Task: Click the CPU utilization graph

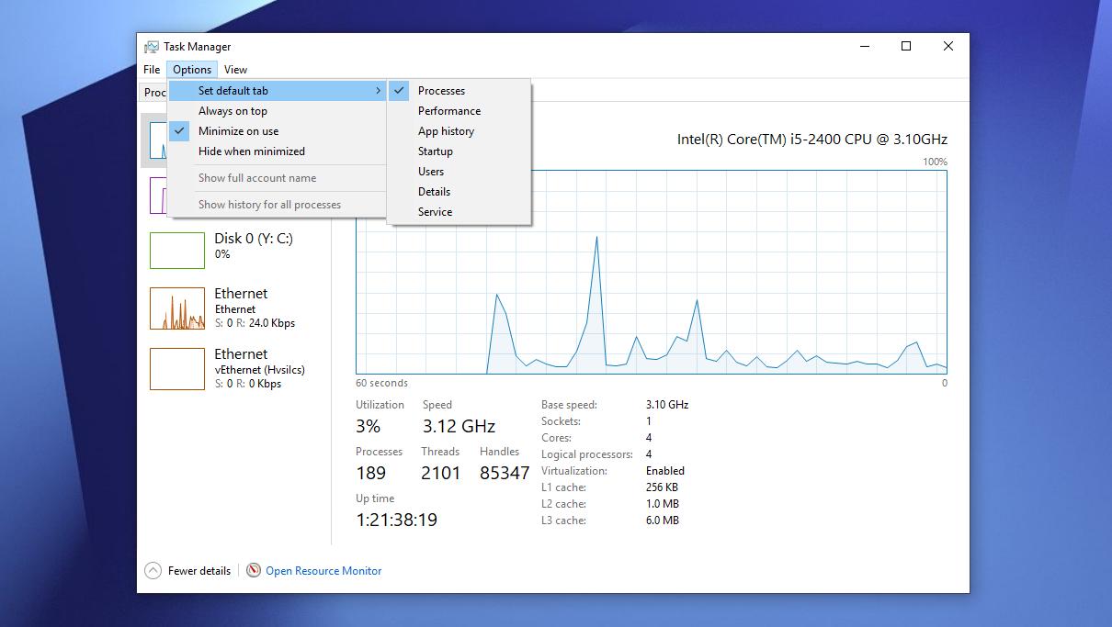Action: click(x=652, y=272)
